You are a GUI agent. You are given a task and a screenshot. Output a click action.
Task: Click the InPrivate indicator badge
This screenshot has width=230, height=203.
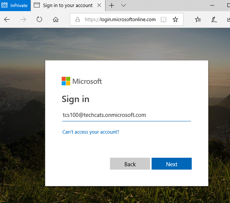click(x=15, y=6)
